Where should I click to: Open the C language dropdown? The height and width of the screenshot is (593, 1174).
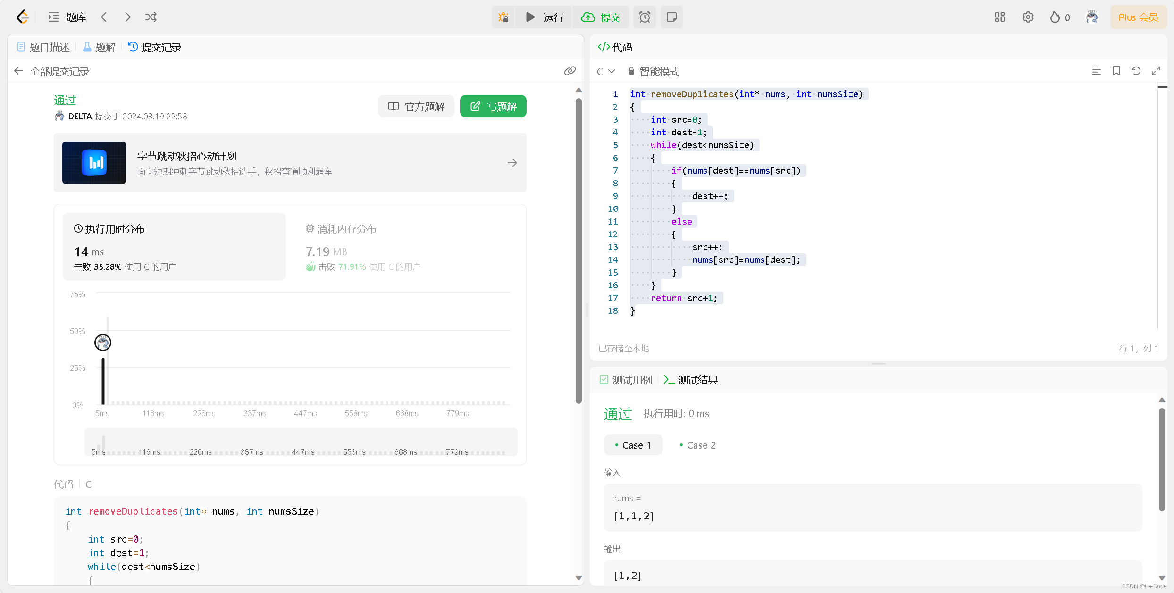click(x=606, y=71)
